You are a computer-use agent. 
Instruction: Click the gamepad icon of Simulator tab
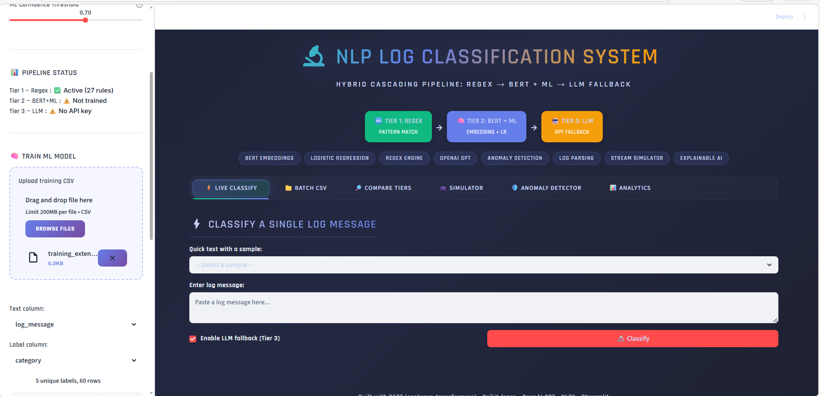443,188
